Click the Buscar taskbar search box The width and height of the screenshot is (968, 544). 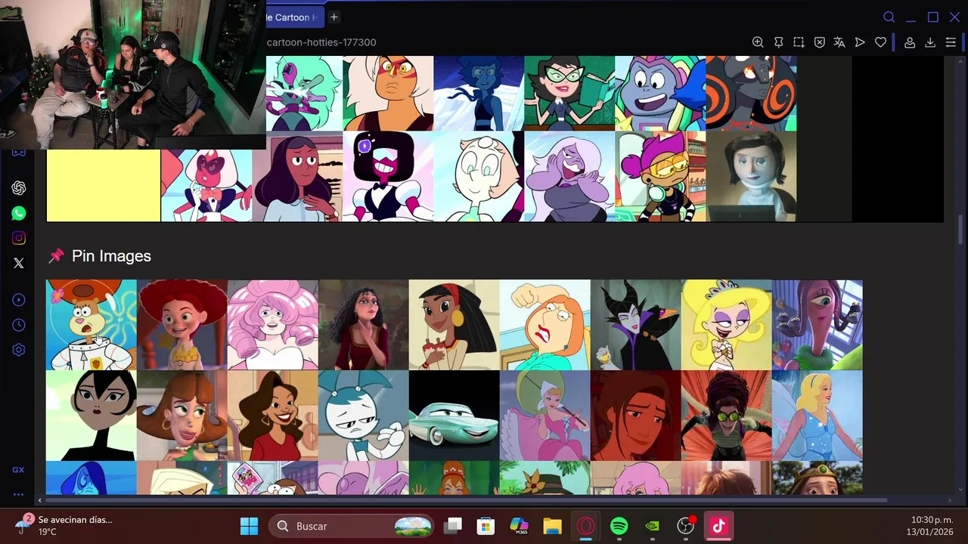click(x=352, y=526)
